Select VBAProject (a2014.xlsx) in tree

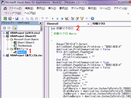25,33
